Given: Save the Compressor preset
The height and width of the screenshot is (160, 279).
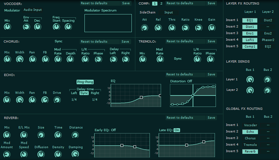Looking at the screenshot, I should click(211, 3).
